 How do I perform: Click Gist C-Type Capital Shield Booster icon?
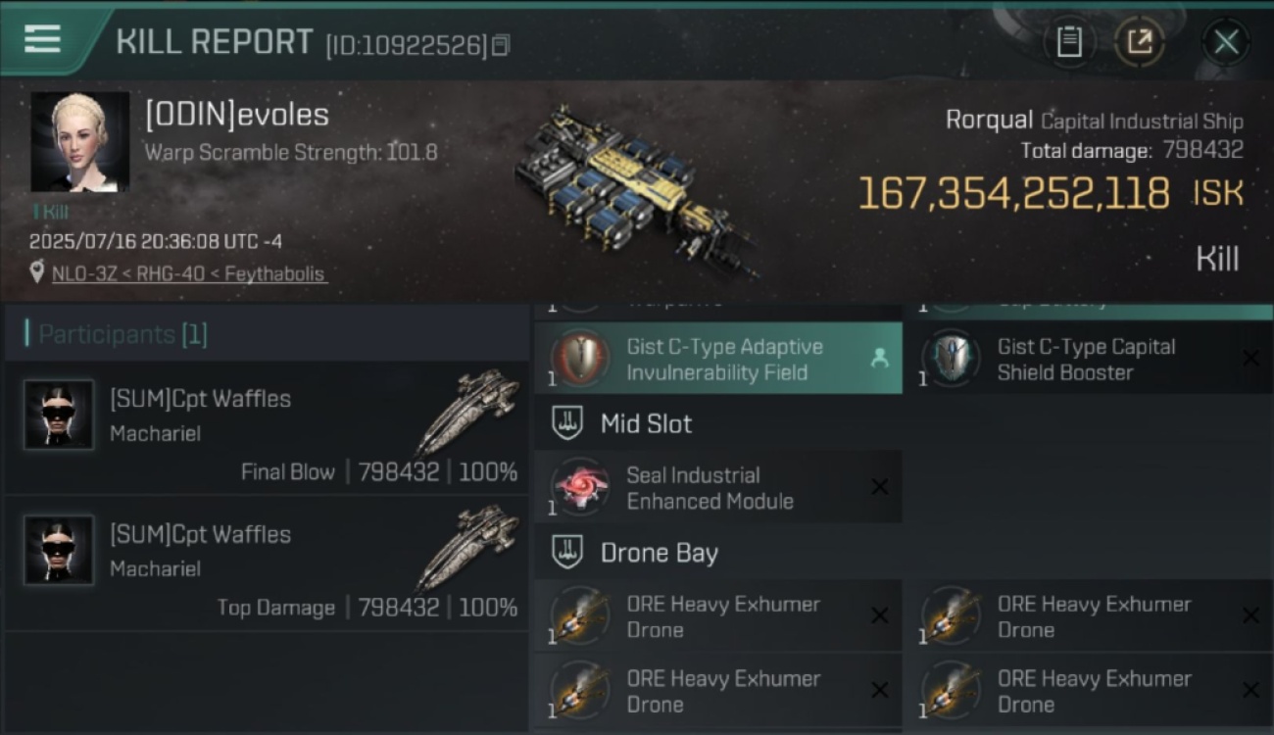coord(950,358)
